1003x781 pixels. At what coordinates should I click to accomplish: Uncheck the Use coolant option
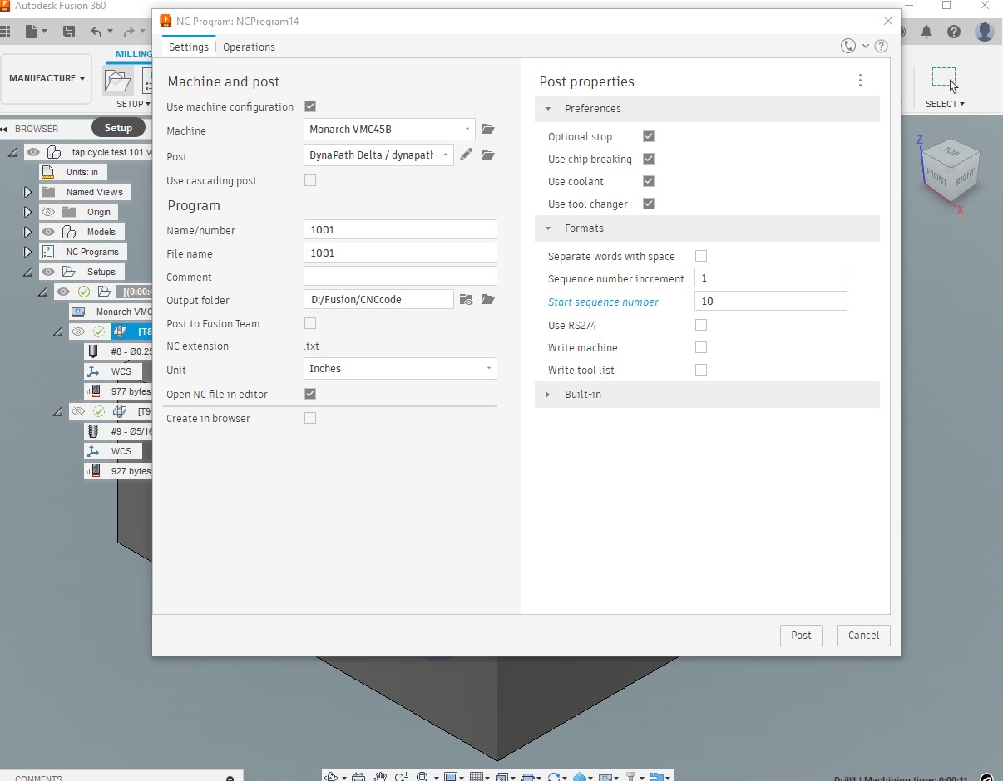point(648,181)
